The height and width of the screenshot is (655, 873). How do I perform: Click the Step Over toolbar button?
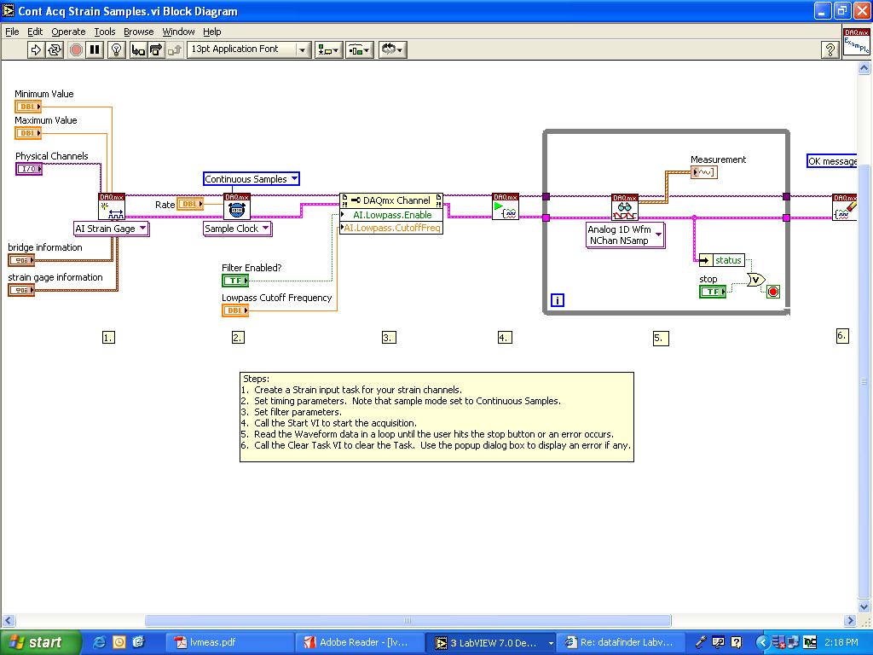coord(156,49)
